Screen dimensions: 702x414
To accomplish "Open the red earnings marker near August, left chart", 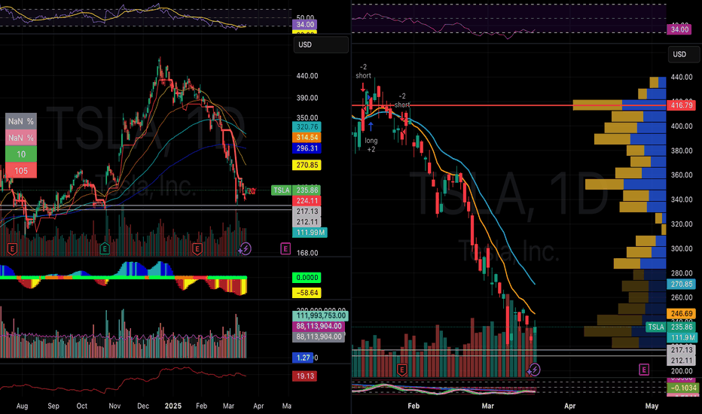I will (x=12, y=249).
